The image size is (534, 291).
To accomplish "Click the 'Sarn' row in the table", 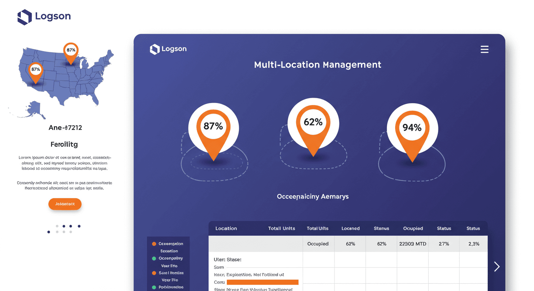I will 219,268.
